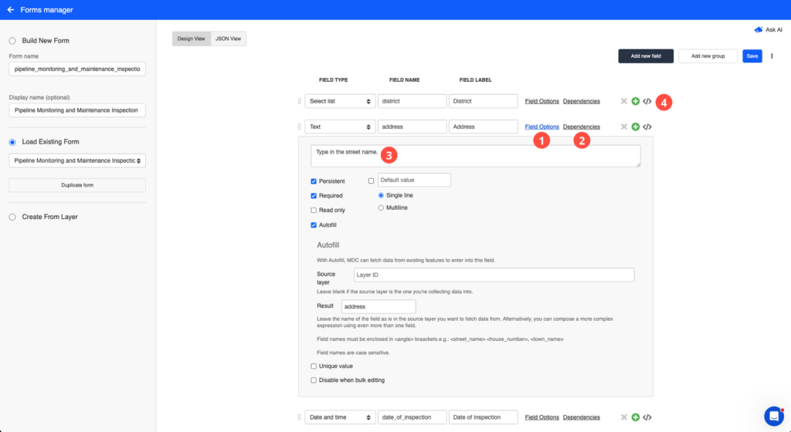Switch to Design View tab
This screenshot has width=791, height=432.
pos(192,39)
